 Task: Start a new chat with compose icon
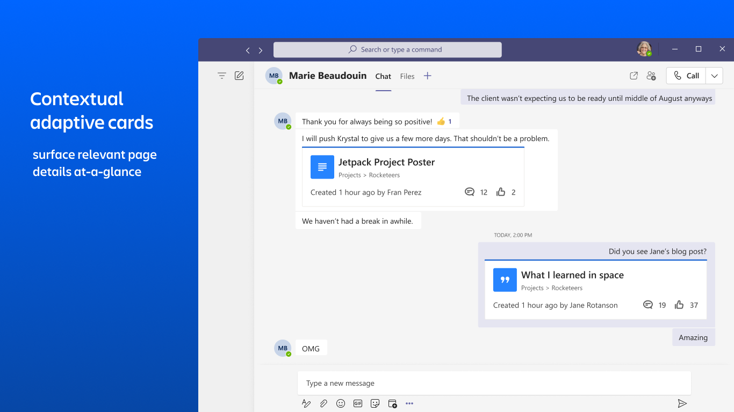click(239, 76)
